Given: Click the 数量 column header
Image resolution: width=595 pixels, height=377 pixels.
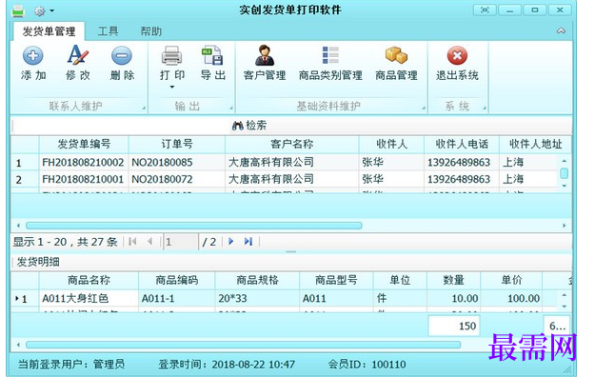Looking at the screenshot, I should (x=453, y=280).
